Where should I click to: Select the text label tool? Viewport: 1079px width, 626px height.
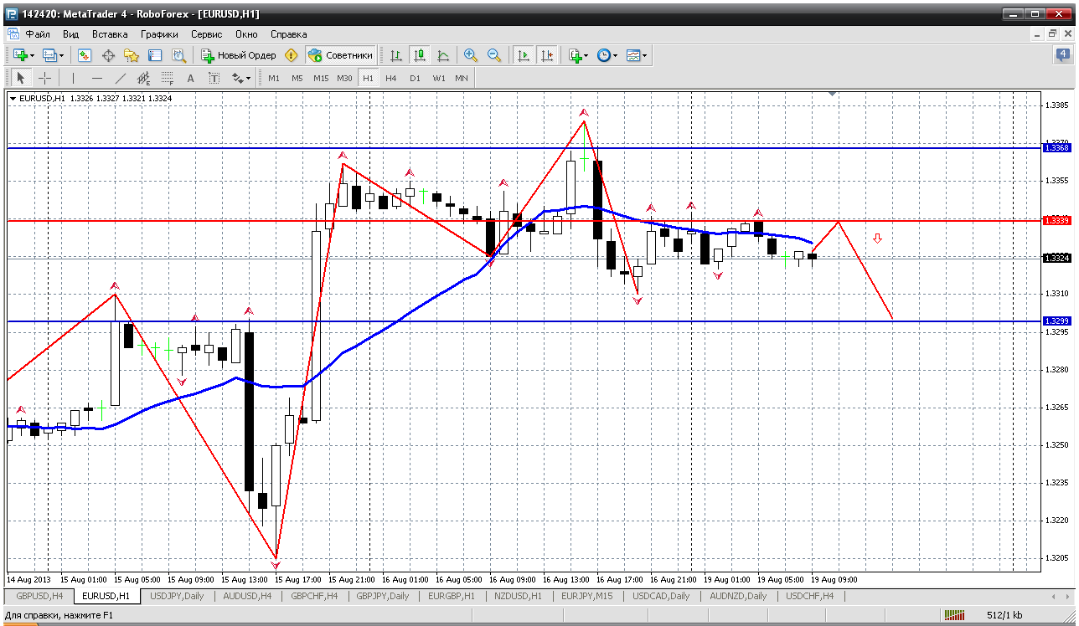[214, 78]
